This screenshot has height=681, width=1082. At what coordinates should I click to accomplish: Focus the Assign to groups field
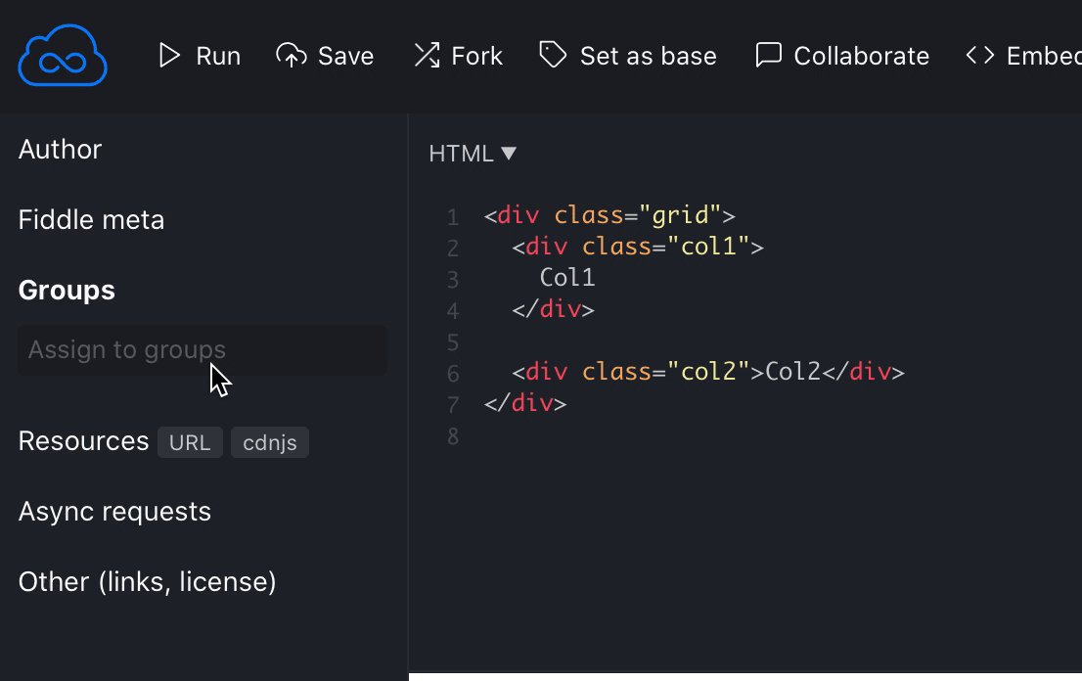point(203,350)
